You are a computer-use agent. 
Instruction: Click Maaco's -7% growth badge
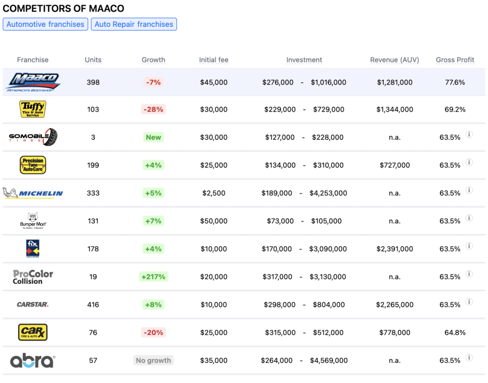point(153,82)
